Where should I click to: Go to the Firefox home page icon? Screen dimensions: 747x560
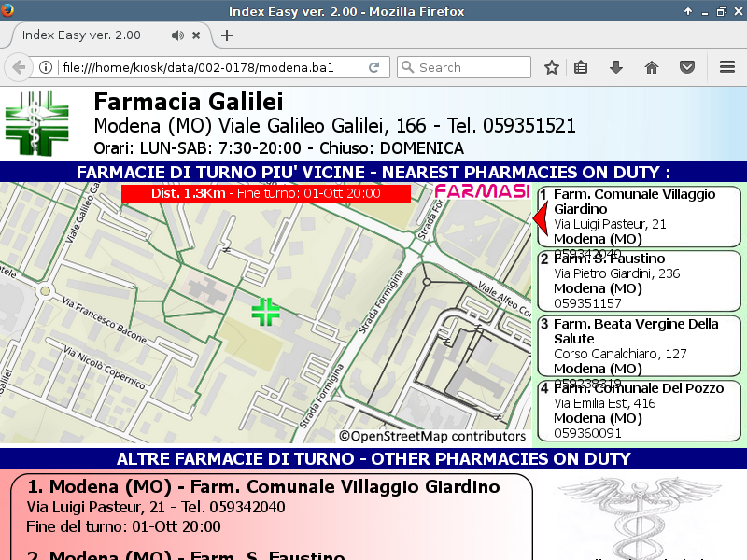click(652, 67)
